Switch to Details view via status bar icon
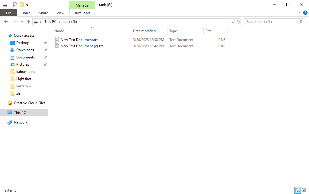This screenshot has width=309, height=194. (298, 190)
